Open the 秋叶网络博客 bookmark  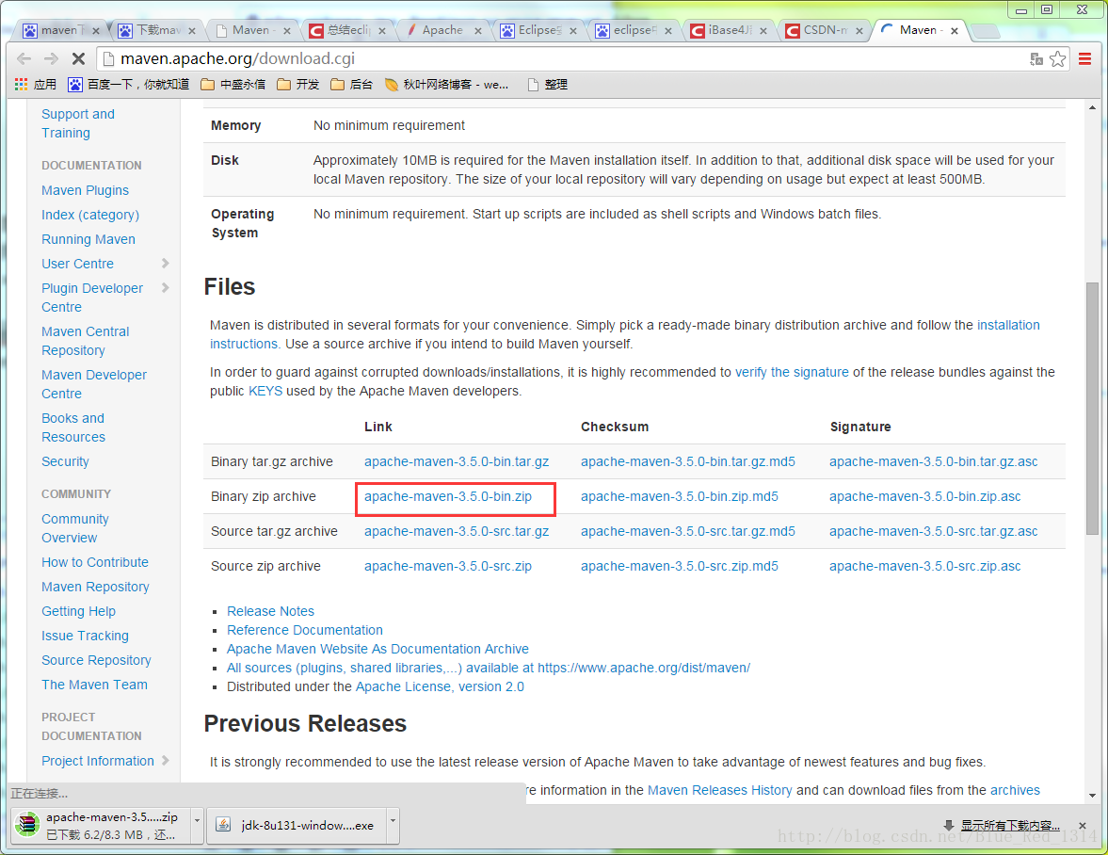[446, 85]
